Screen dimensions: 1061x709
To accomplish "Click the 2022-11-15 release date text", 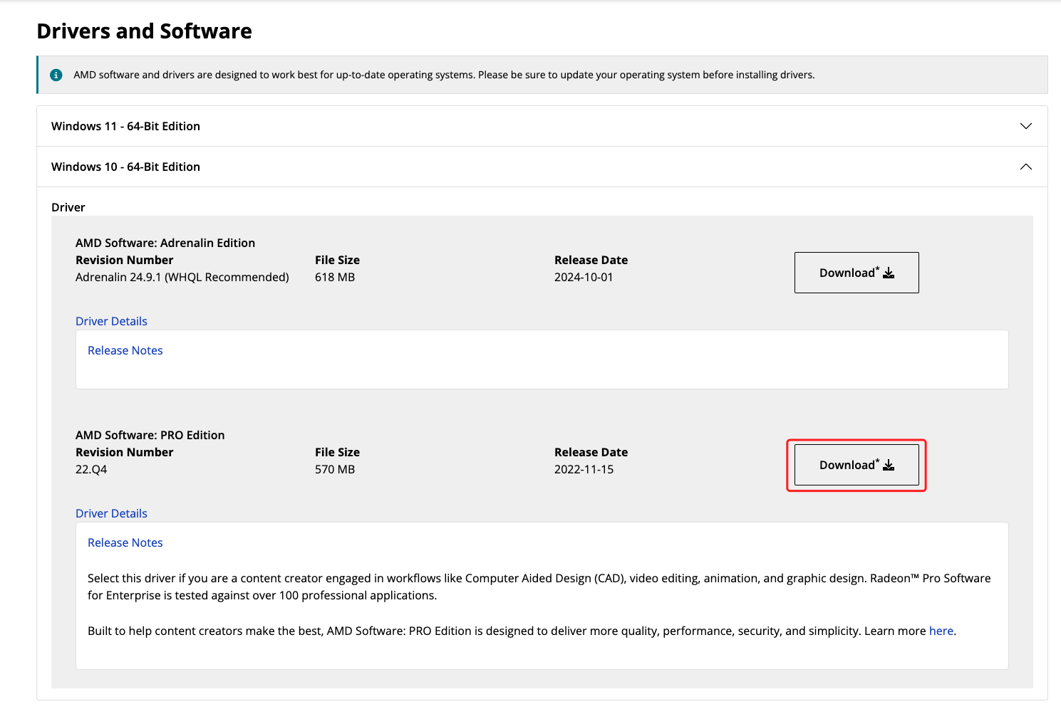I will click(x=584, y=469).
